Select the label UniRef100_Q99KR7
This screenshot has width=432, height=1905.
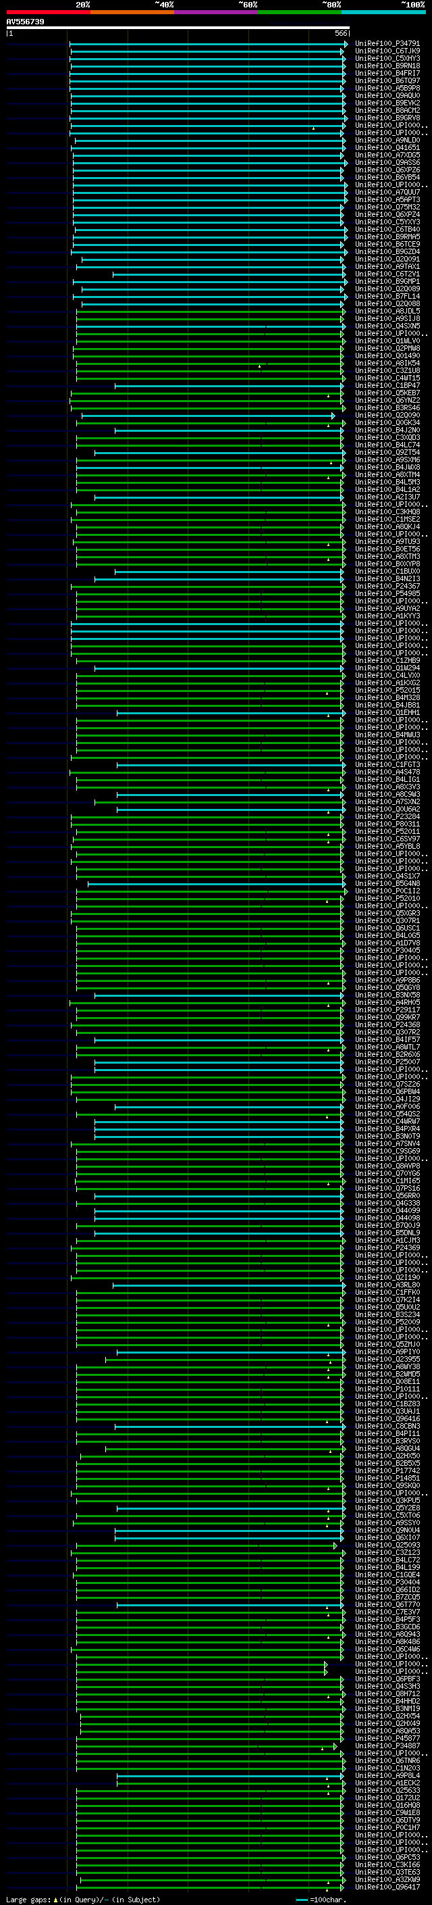[387, 1017]
